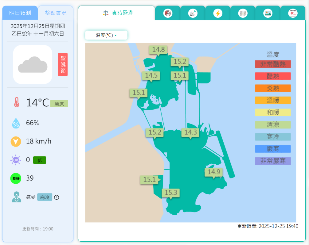Select the 14.3 temperature marker on map
309x245 pixels.
click(x=190, y=132)
